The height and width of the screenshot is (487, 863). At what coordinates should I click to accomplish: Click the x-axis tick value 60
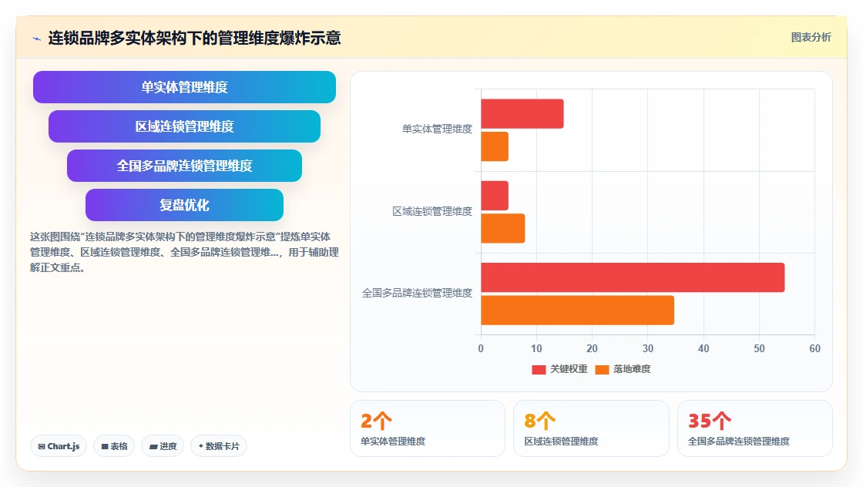click(x=814, y=348)
